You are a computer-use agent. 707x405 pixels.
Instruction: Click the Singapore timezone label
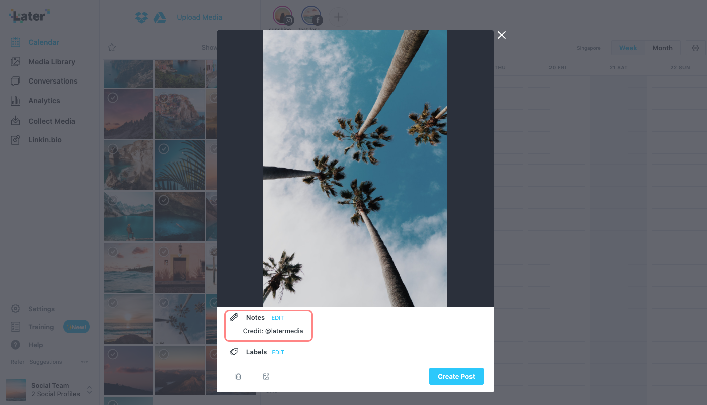tap(589, 48)
